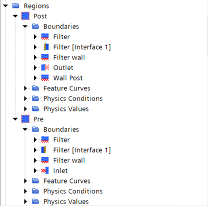Click the Regions folder icon
The image size is (208, 206).
click(x=16, y=6)
